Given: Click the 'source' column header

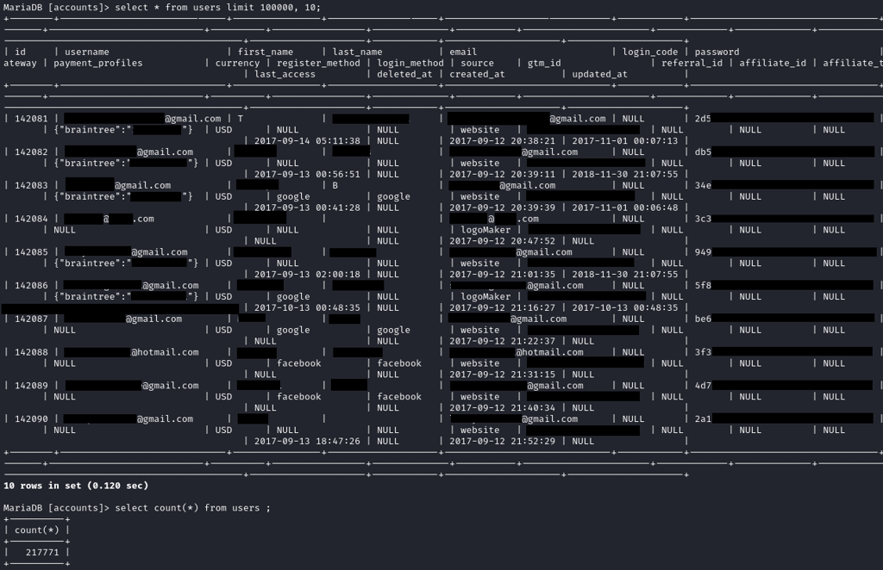Looking at the screenshot, I should pyautogui.click(x=477, y=63).
